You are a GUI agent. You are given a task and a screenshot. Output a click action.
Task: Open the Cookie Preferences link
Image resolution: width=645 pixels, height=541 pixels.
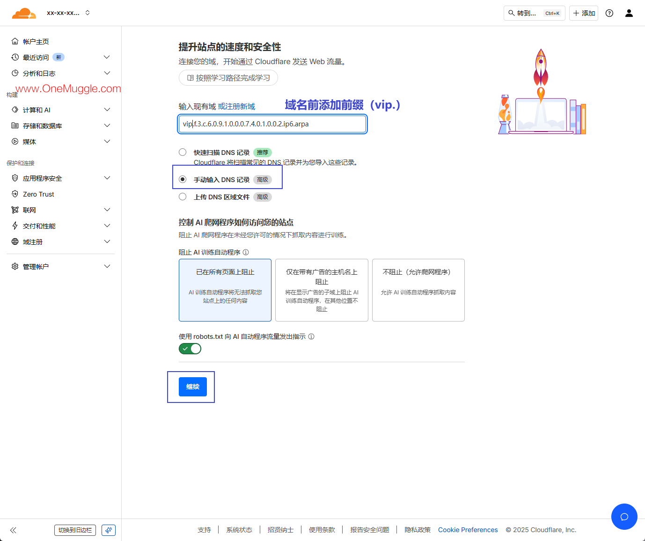468,530
